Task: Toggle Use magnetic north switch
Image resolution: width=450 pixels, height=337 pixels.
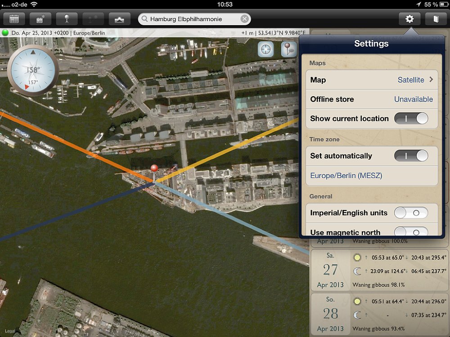Action: pyautogui.click(x=411, y=232)
